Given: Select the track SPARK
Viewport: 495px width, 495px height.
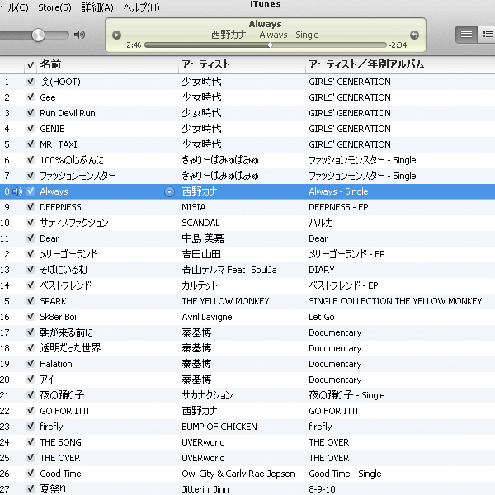Looking at the screenshot, I should [x=53, y=301].
